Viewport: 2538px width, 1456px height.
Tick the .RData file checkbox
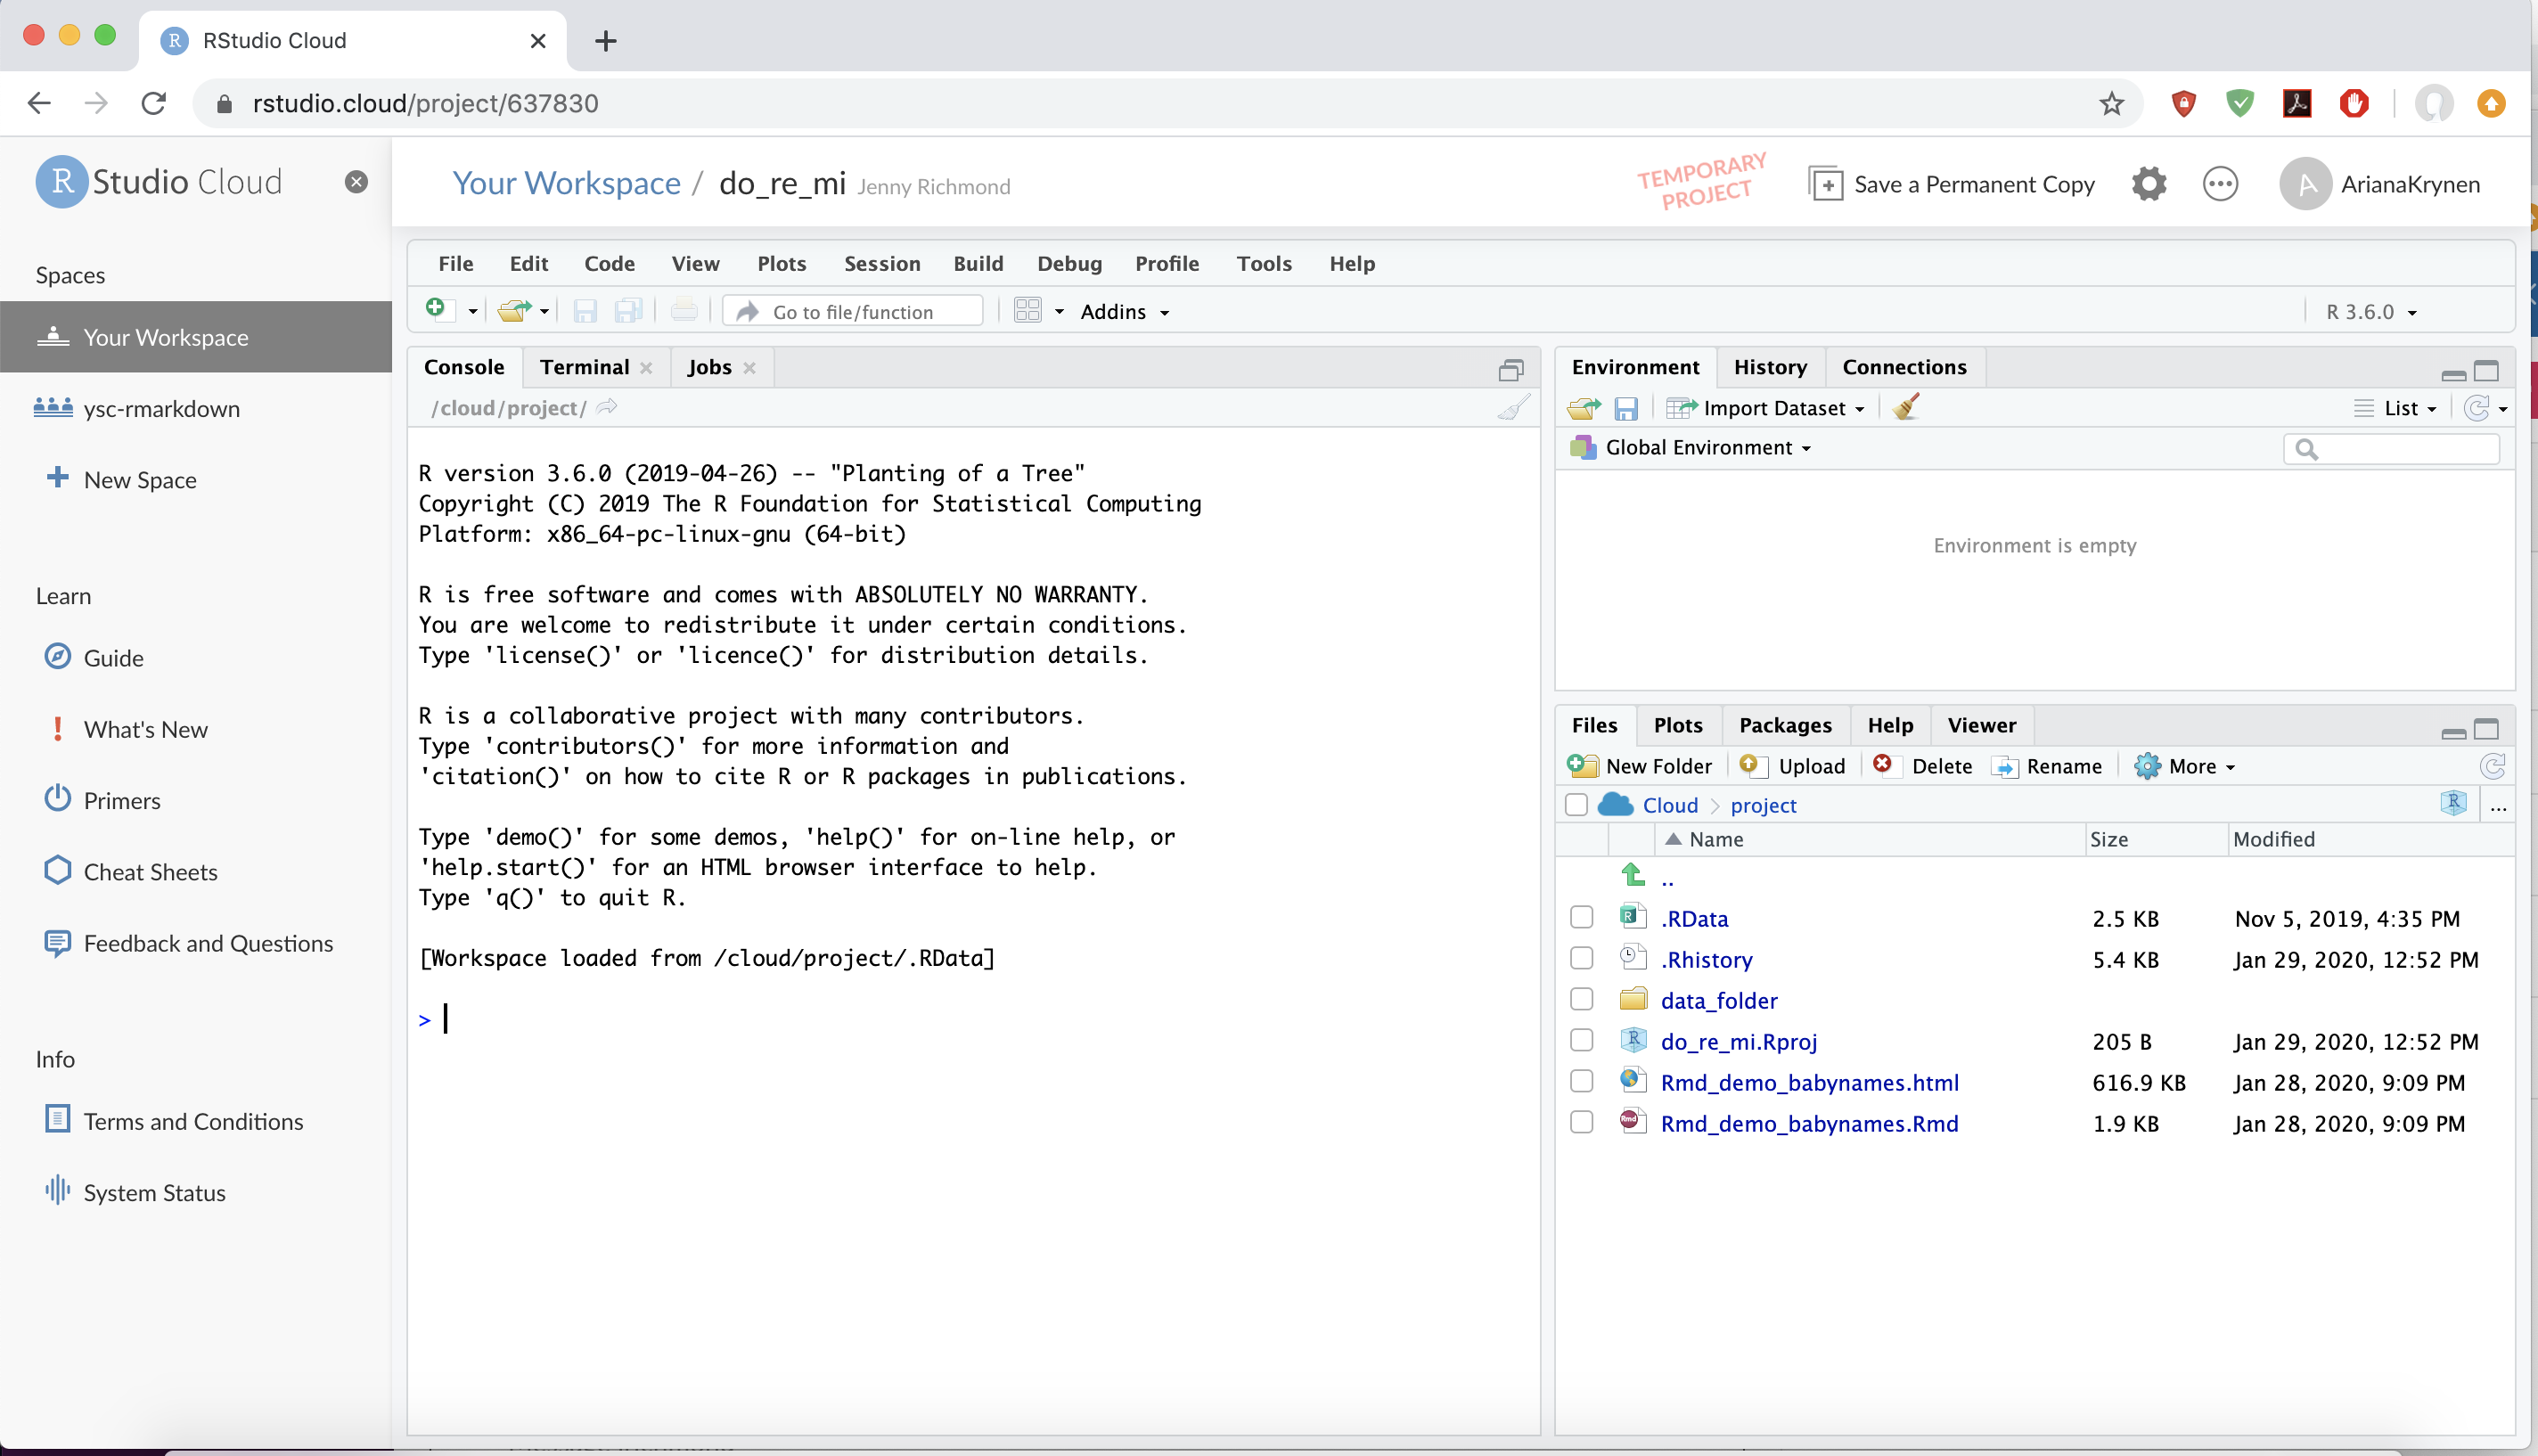tap(1582, 917)
